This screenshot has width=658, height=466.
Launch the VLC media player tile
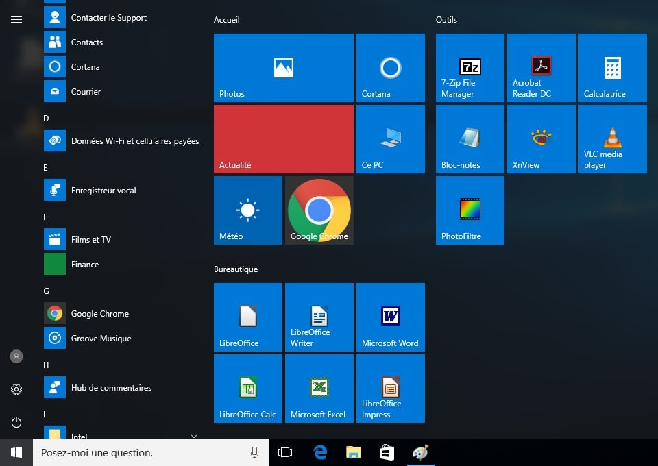click(613, 139)
